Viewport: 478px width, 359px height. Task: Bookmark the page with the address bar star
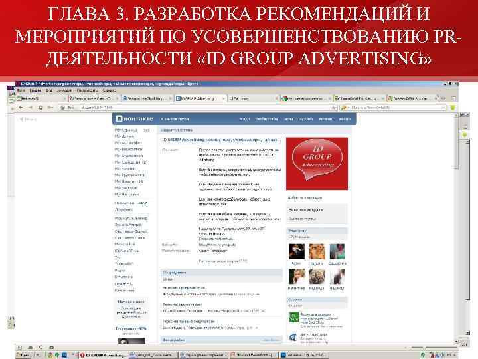333,108
